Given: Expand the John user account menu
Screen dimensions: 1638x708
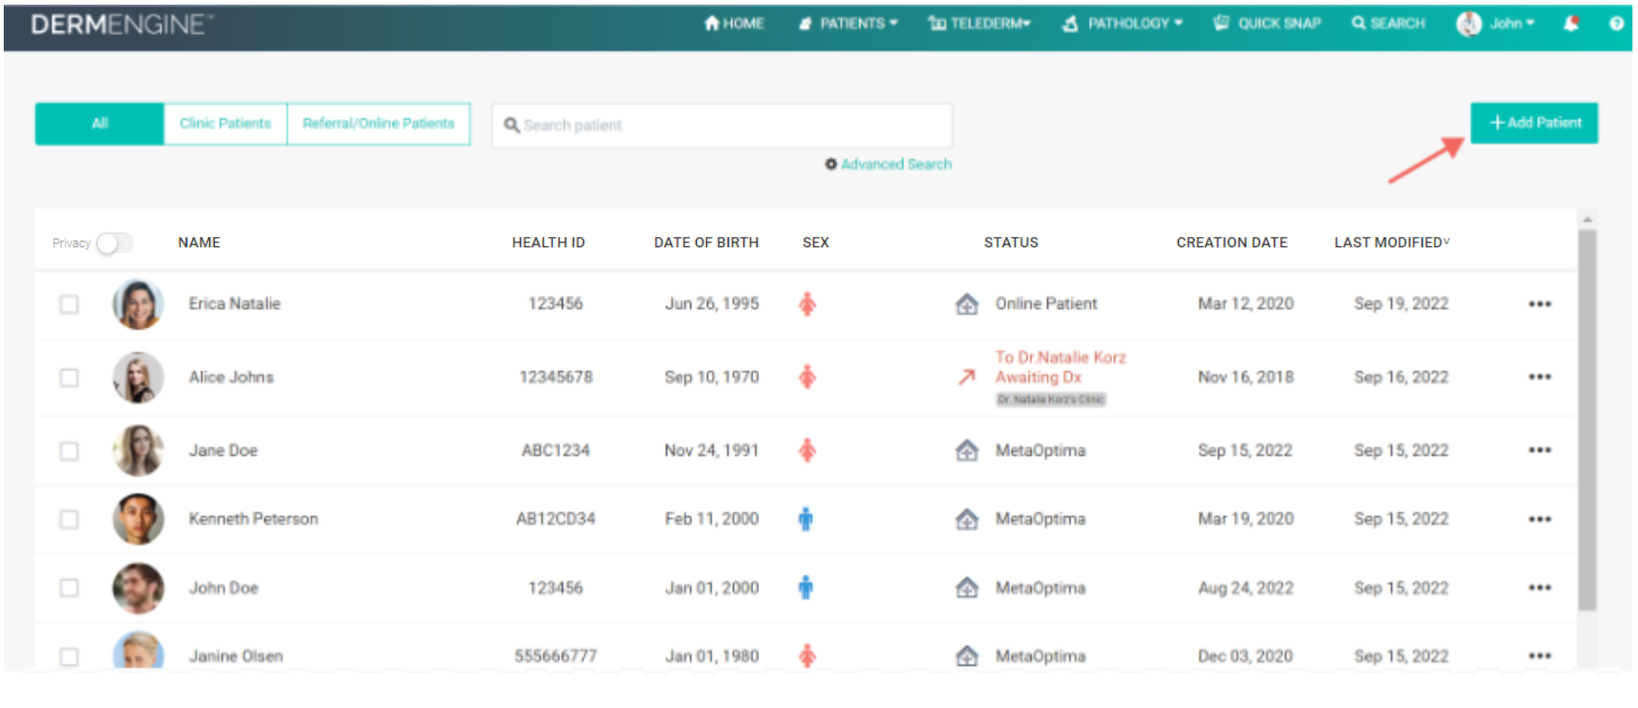Looking at the screenshot, I should (1496, 23).
